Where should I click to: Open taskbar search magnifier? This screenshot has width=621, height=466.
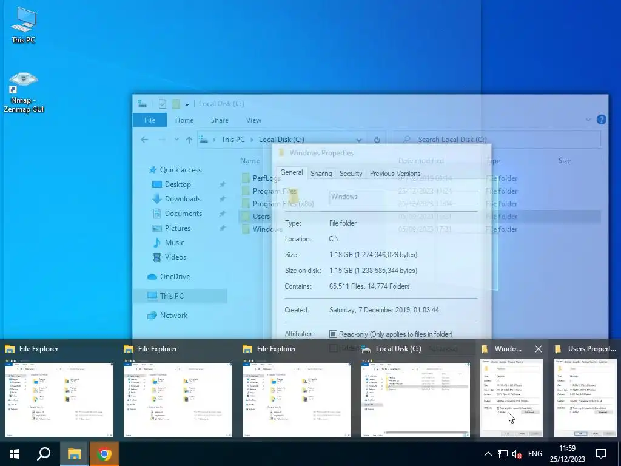pos(44,454)
